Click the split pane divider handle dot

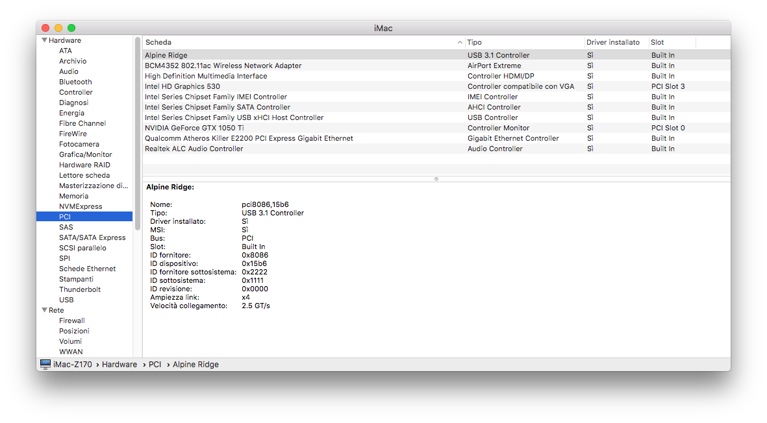tap(436, 179)
